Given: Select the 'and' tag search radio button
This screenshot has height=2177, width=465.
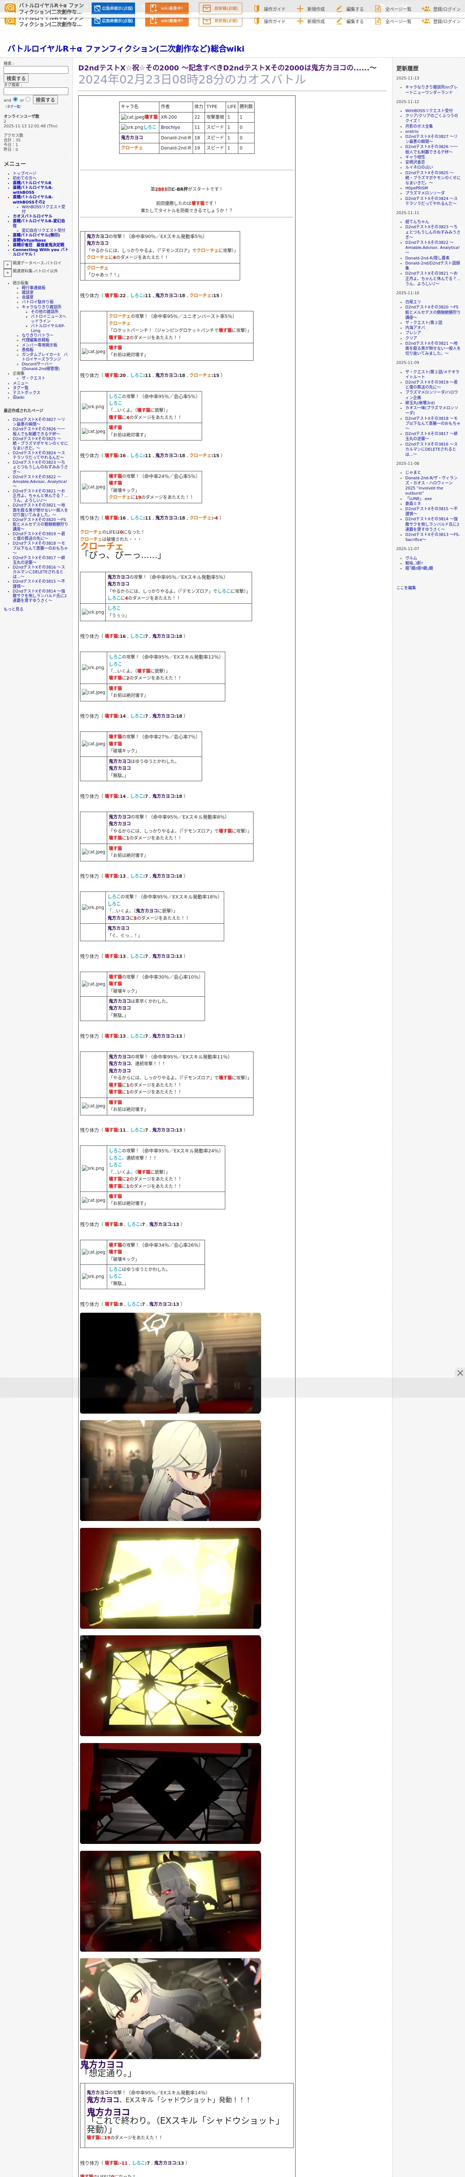Looking at the screenshot, I should point(15,99).
